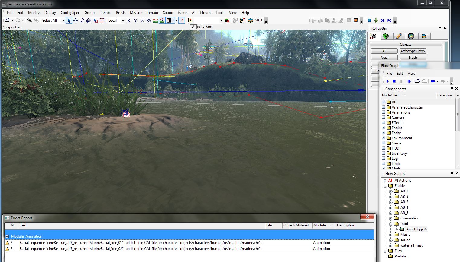Toggle the Snap to Grid button

tap(170, 21)
